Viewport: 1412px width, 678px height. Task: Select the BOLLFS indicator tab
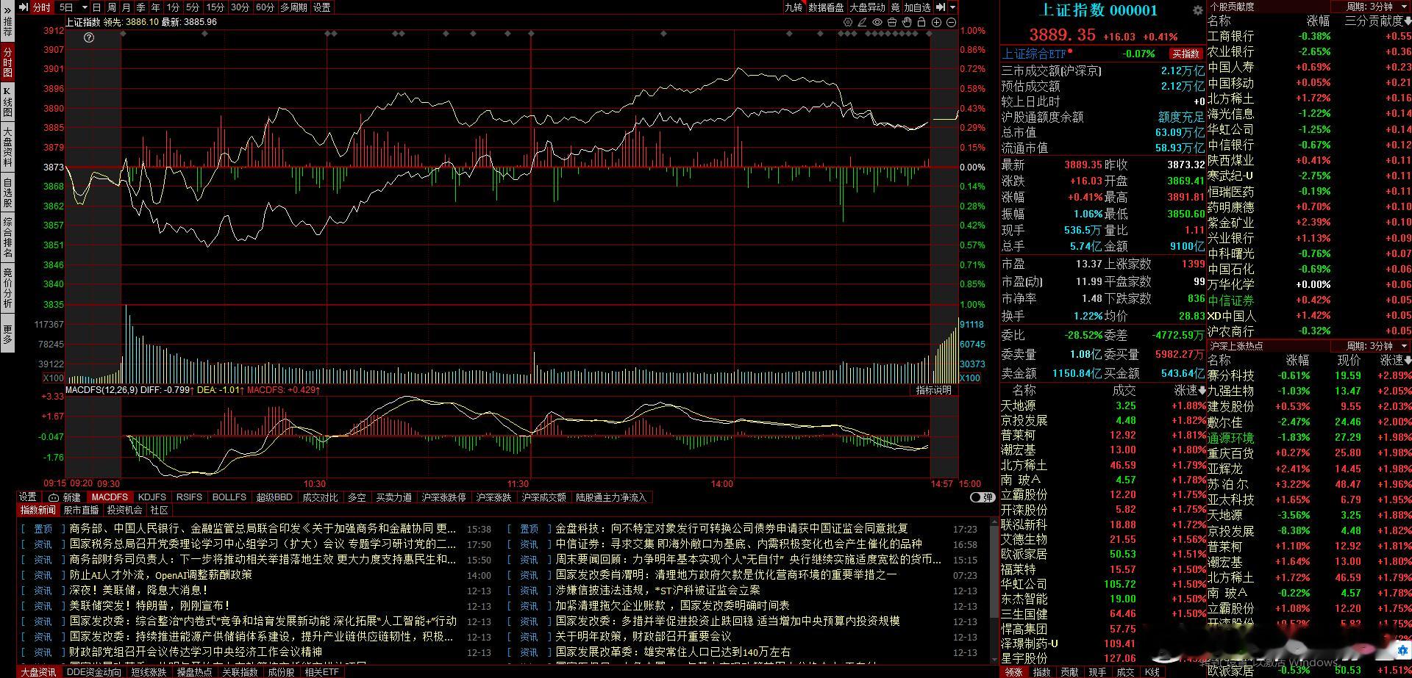229,497
